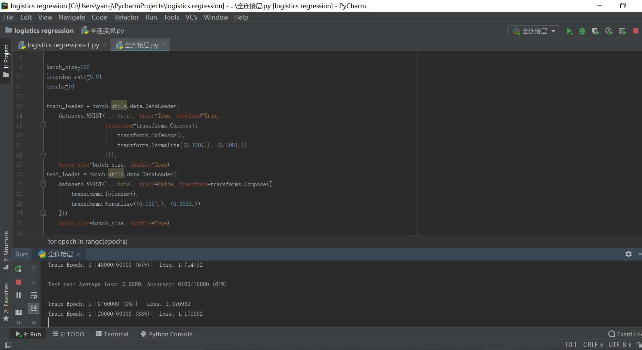Image resolution: width=642 pixels, height=350 pixels.
Task: Open the 6: TODO tool window
Action: (x=68, y=334)
